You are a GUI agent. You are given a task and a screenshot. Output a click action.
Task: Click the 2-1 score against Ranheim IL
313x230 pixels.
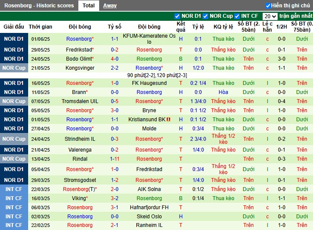point(115,225)
